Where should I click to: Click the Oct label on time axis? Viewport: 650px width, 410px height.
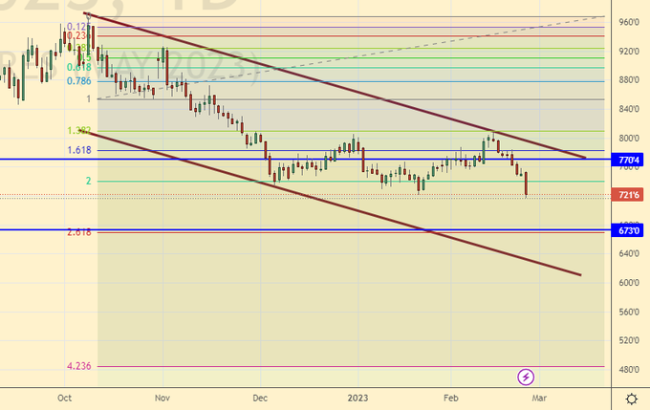(x=65, y=397)
